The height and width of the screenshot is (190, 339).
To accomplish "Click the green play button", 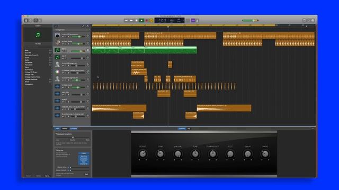I will coord(141,21).
